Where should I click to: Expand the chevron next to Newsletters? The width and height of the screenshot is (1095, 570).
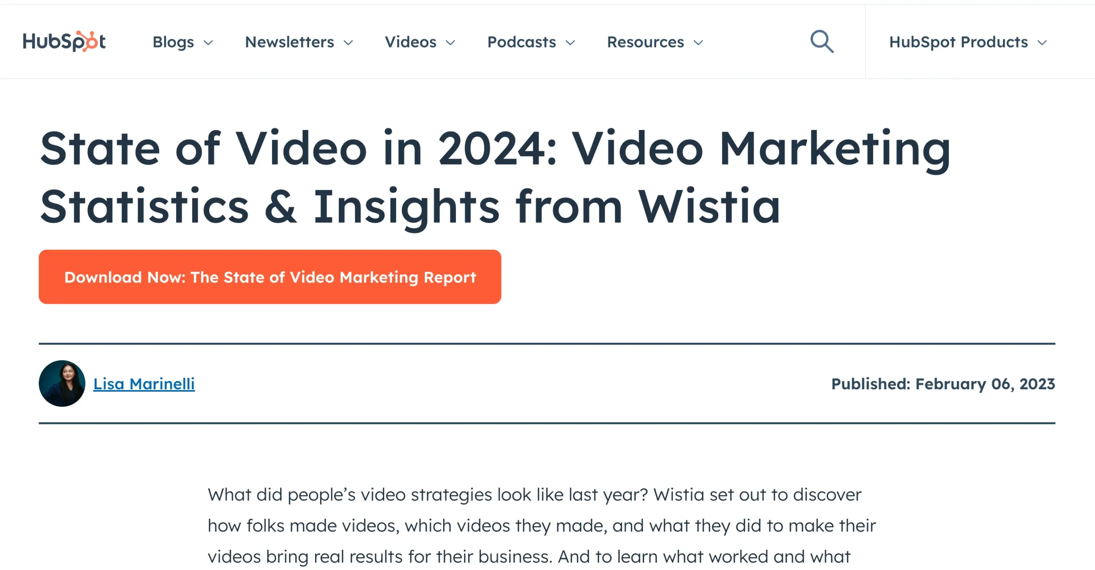tap(349, 43)
